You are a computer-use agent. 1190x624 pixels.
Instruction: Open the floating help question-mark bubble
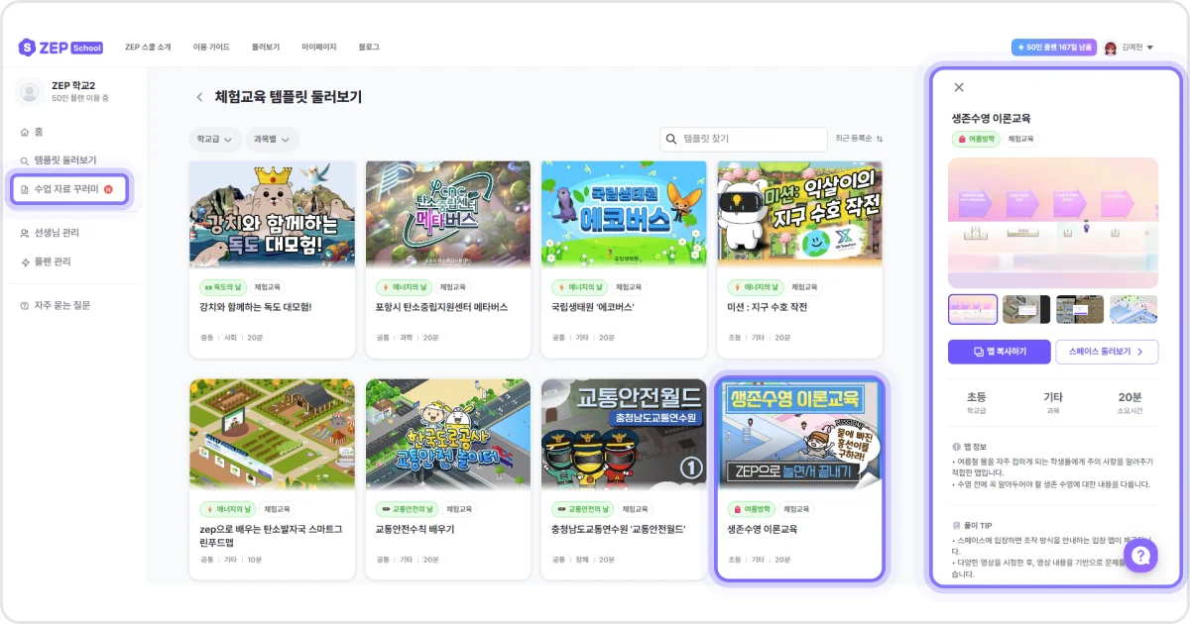point(1140,556)
